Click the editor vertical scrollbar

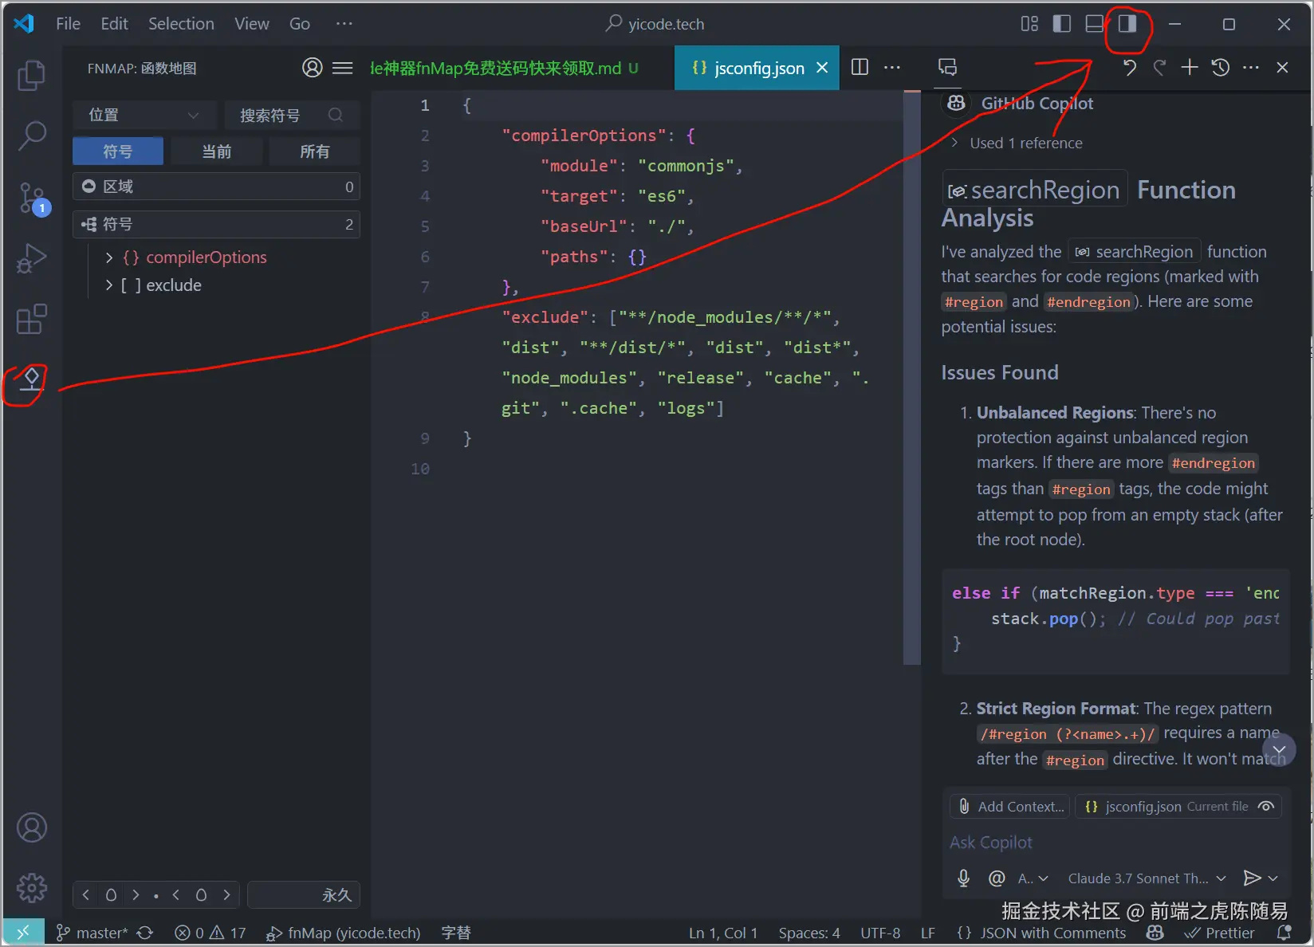(912, 378)
